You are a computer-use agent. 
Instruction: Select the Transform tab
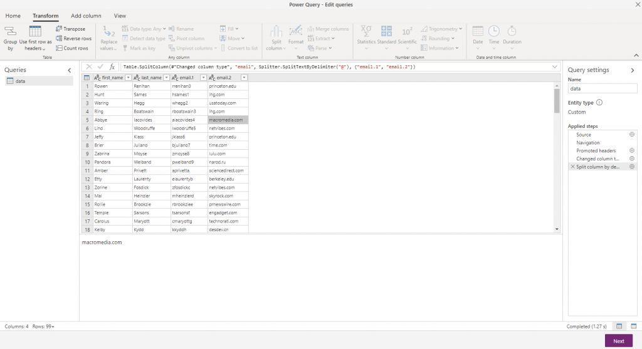point(45,16)
